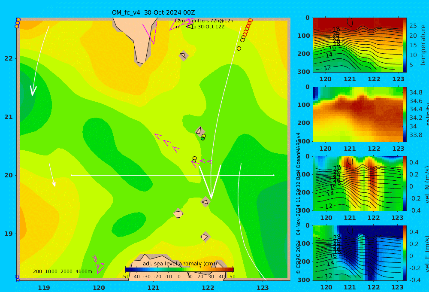The image size is (429, 292).
Task: Click the salinity colorbar tick '34.8'
Action: click(x=416, y=92)
